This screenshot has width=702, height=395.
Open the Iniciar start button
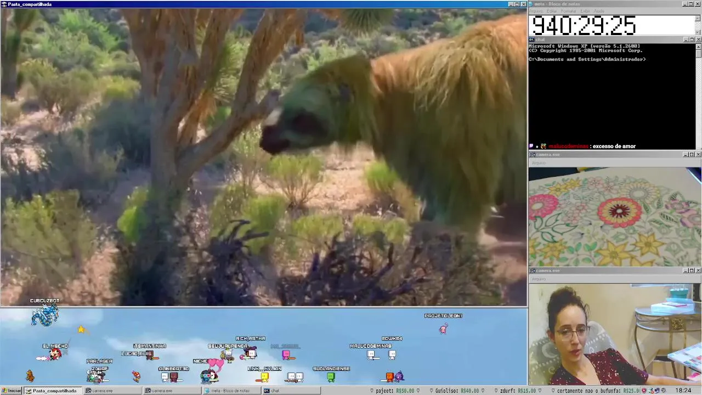click(x=12, y=391)
